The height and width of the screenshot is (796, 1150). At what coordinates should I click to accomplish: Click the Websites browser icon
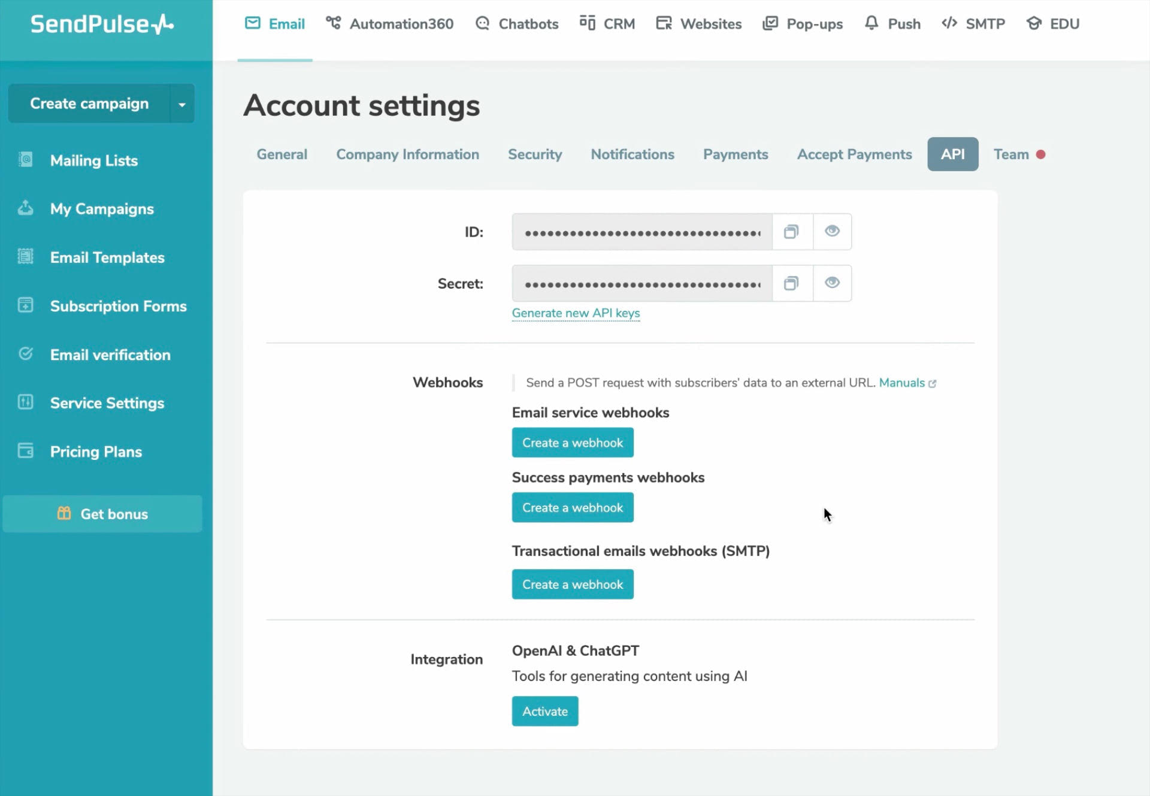click(664, 23)
